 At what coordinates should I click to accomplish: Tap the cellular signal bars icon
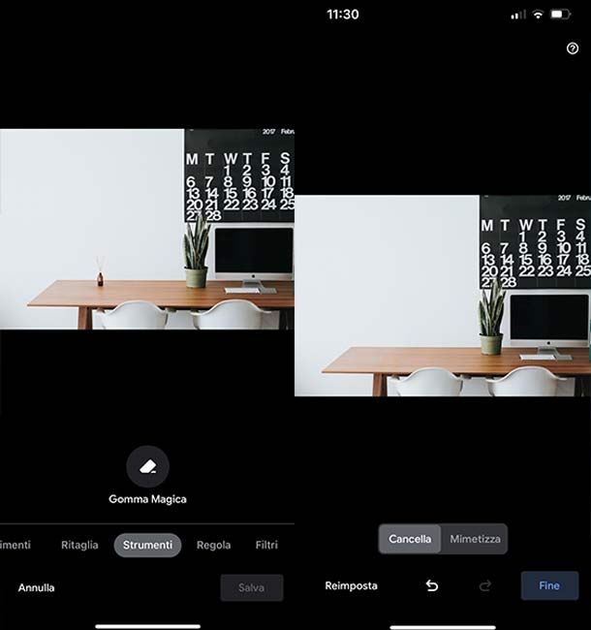pyautogui.click(x=518, y=16)
